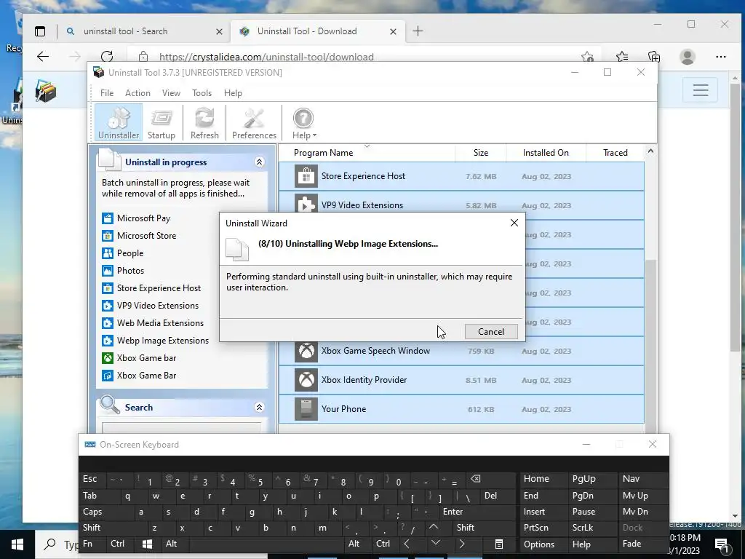Open the Help menu in menu bar
Viewport: 745px width, 559px height.
[233, 93]
